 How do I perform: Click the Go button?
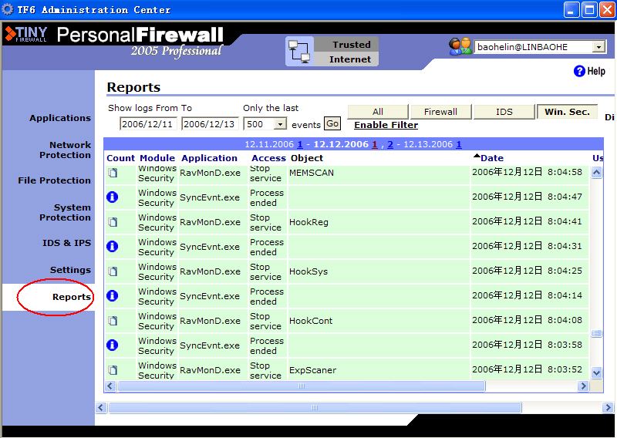332,123
